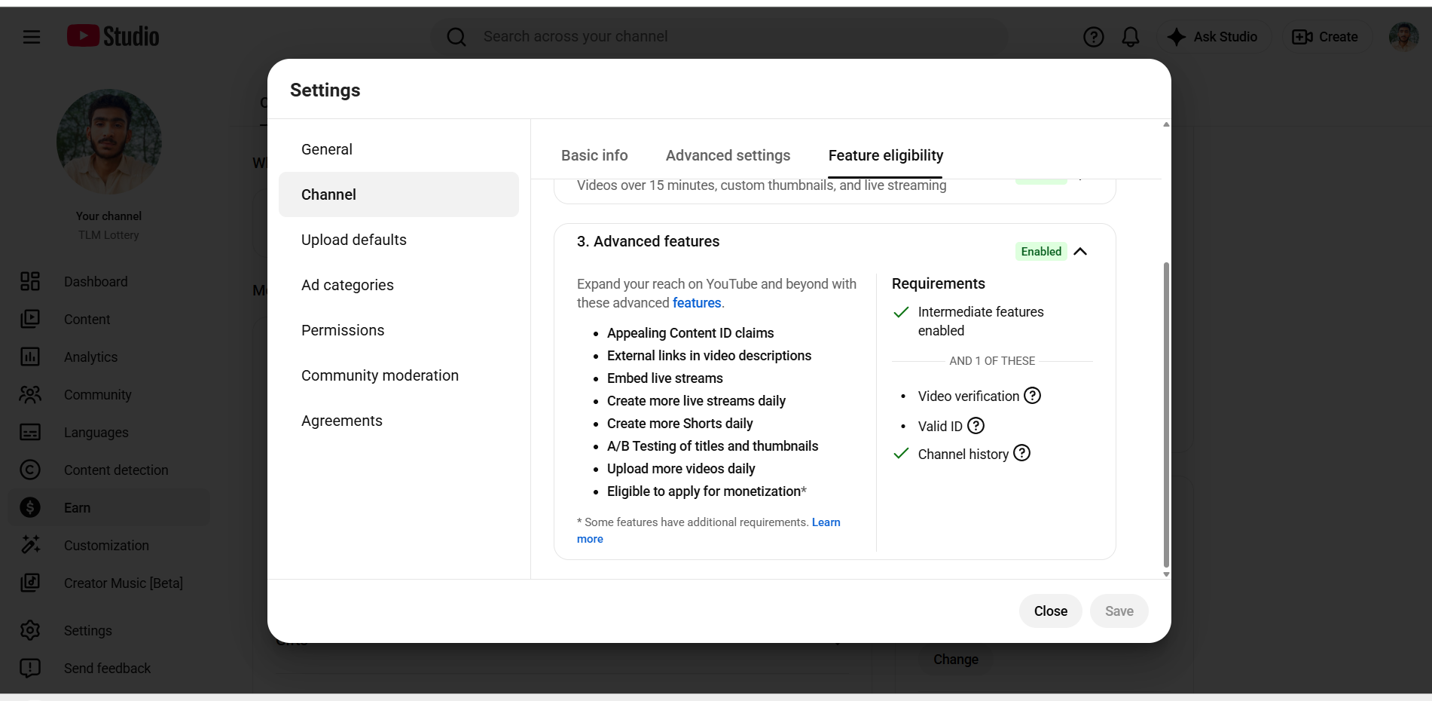Open Creator Music [Beta] in sidebar
1432x701 pixels.
pos(109,583)
